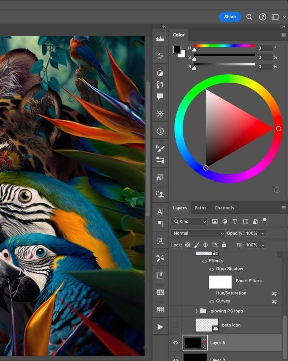Expand the icon panel dock arrows
This screenshot has width=288, height=361.
coord(164,26)
